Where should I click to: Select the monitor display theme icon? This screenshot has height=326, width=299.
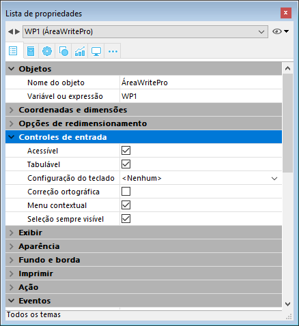(96, 51)
